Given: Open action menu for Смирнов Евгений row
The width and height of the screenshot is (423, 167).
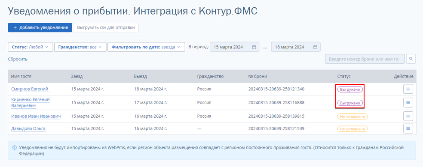Looking at the screenshot, I should 408,89.
